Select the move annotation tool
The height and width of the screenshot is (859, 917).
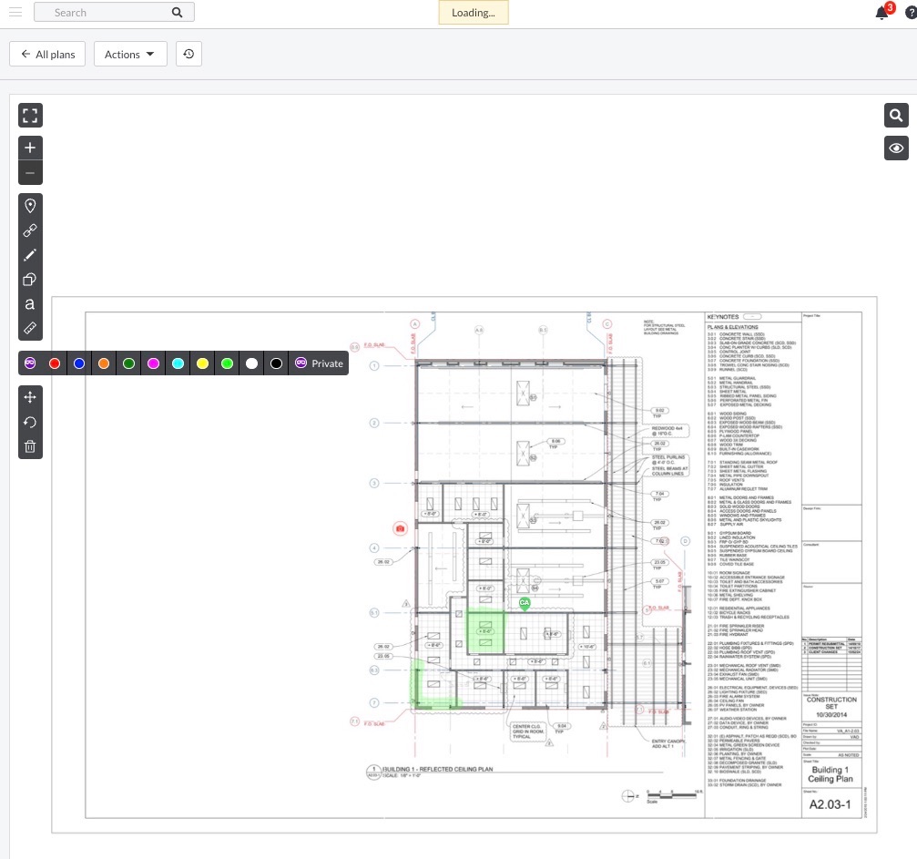coord(30,397)
